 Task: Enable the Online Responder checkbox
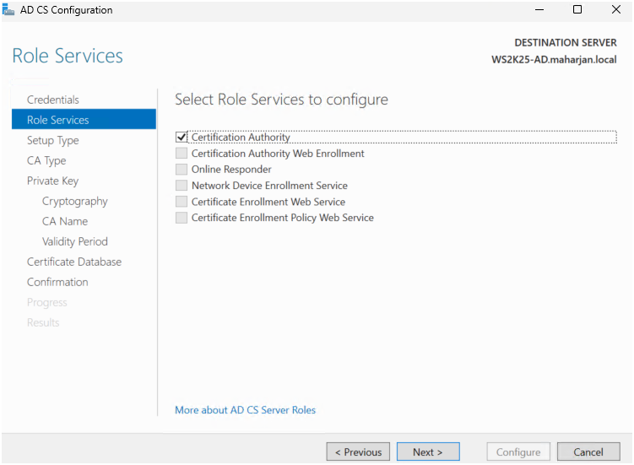pyautogui.click(x=181, y=170)
